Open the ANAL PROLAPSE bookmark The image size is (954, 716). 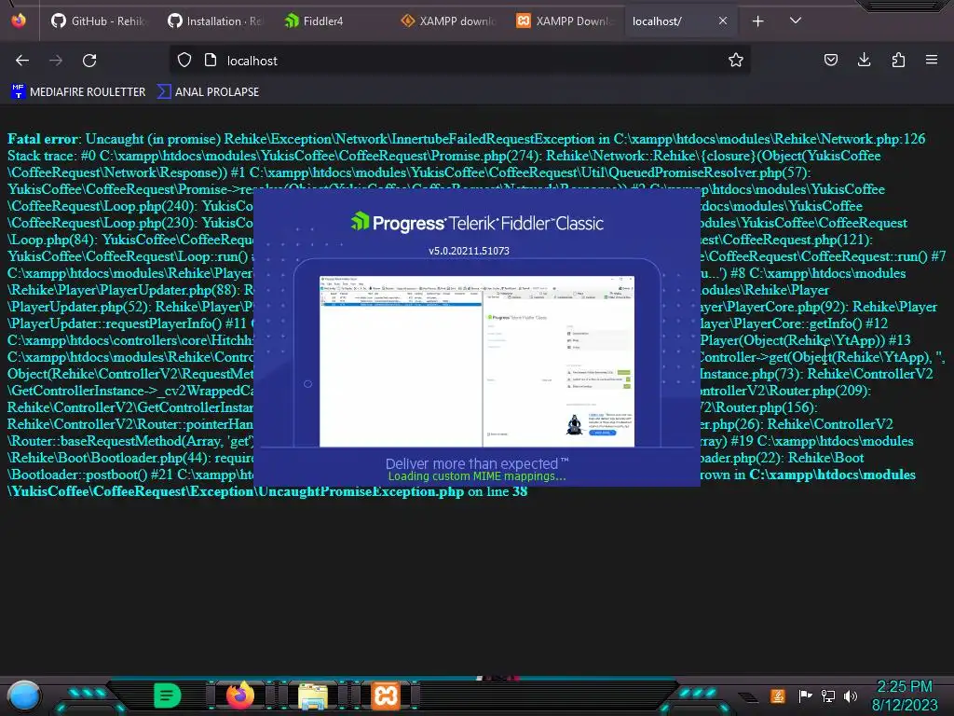(x=209, y=92)
